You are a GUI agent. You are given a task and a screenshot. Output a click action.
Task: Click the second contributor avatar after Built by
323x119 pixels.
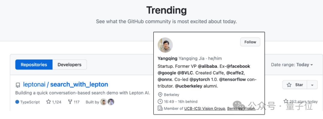[x=111, y=102]
